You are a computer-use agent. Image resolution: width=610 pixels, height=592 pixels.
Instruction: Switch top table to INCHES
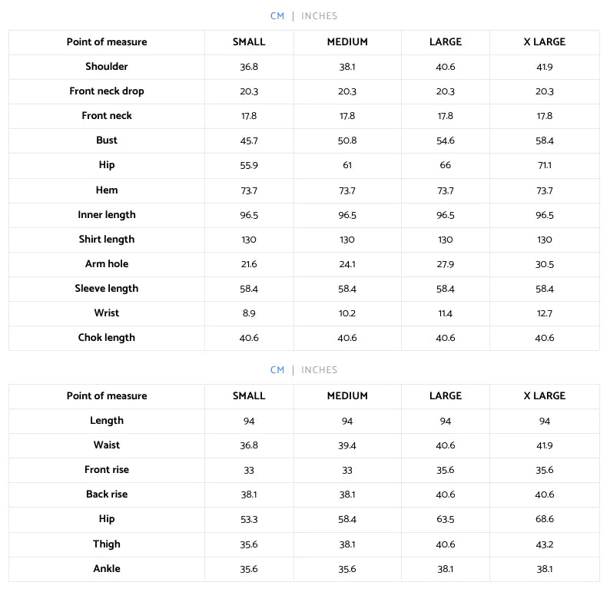(319, 16)
